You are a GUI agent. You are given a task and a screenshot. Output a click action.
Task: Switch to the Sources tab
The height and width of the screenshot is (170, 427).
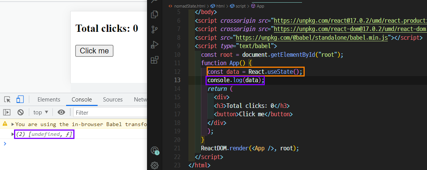[x=113, y=100]
